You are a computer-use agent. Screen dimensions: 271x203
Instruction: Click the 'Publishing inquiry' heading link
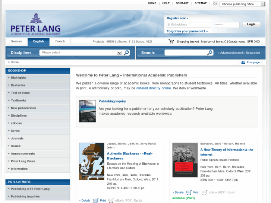point(112,101)
